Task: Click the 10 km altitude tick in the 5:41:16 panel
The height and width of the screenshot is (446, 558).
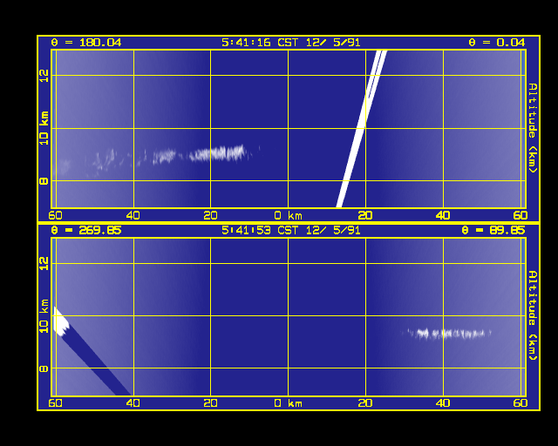Action: [x=44, y=128]
